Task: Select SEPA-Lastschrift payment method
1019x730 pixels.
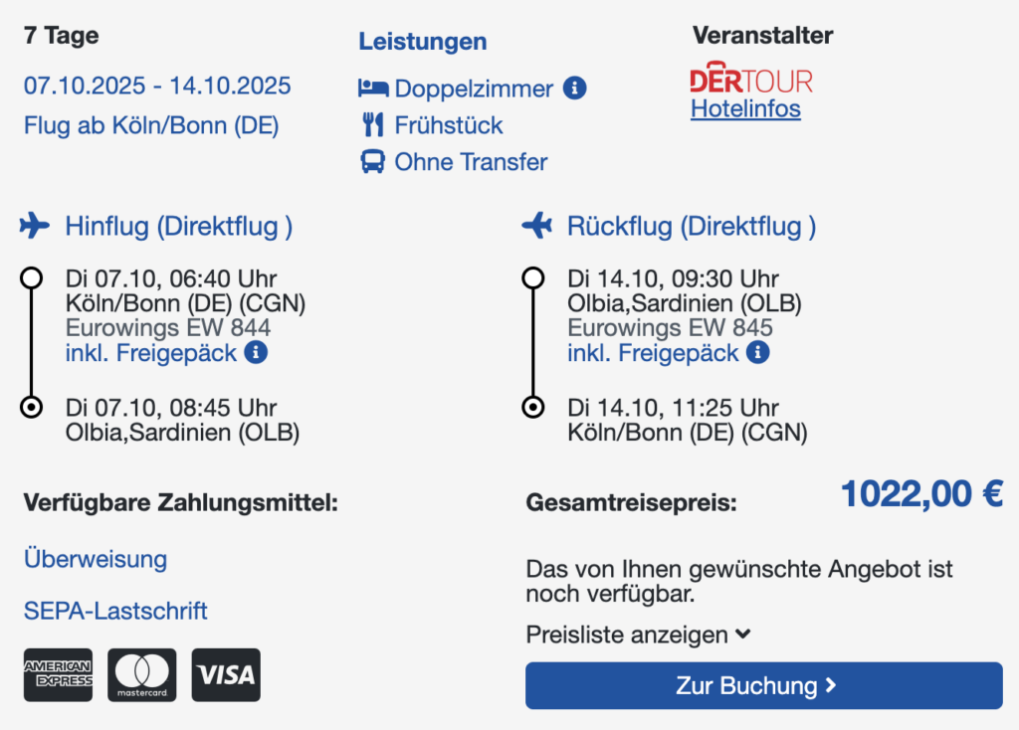Action: point(115,611)
